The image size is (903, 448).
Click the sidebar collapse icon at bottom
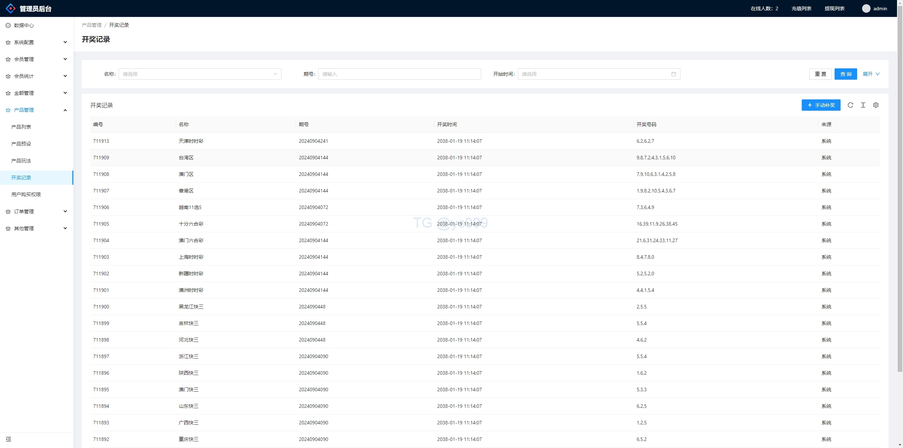click(x=8, y=439)
